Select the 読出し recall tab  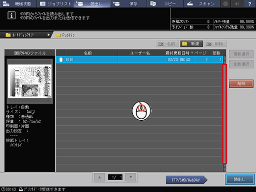(x=92, y=3)
